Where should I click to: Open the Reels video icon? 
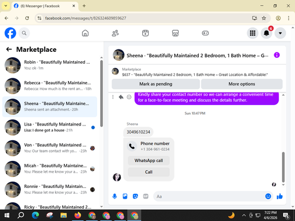tap(145, 33)
